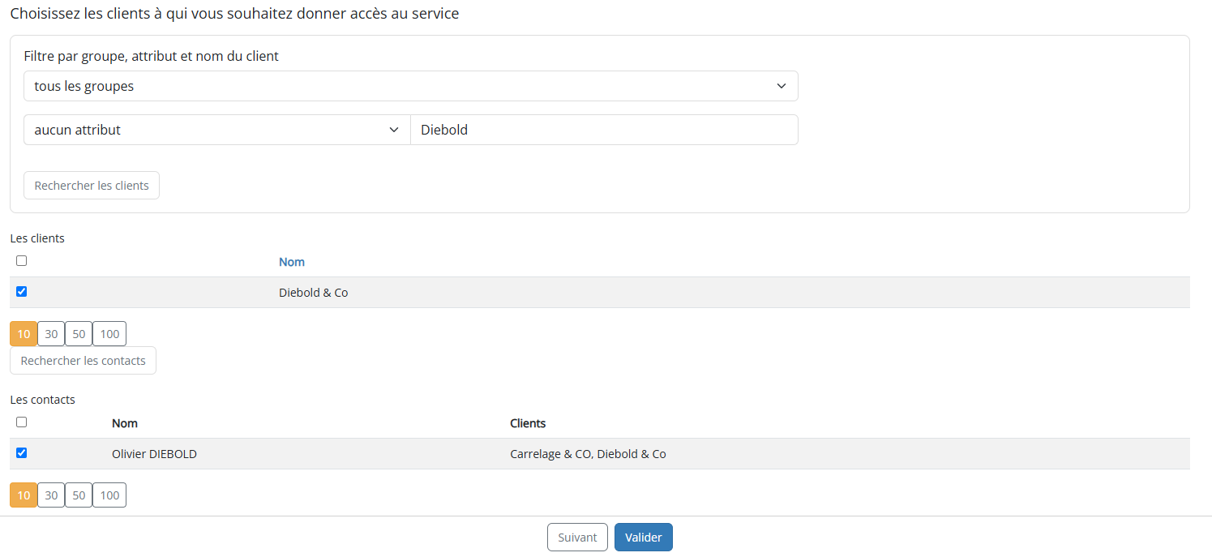Uncheck the 'Olivier DIEBOLD' contact checkbox

tap(22, 453)
